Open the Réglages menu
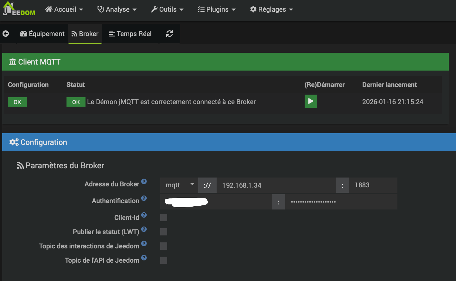Image resolution: width=456 pixels, height=281 pixels. tap(272, 9)
